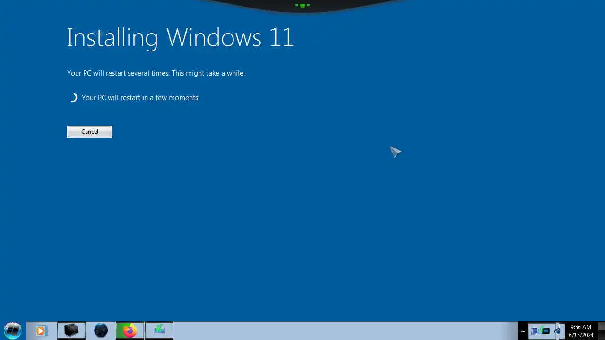Viewport: 605px width, 340px height.
Task: Launch Windows Media Player from taskbar
Action: (41, 331)
